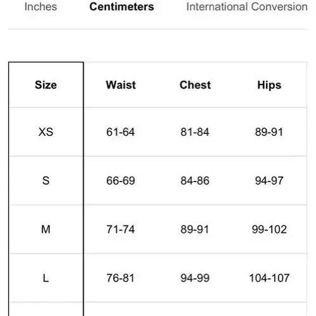
Task: Select the M size row label
Action: [46, 229]
